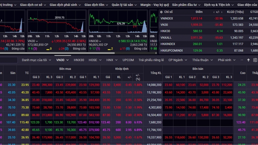This screenshot has height=145, width=258.
Task: Switch to the HNX30 tab
Action: (79, 60)
